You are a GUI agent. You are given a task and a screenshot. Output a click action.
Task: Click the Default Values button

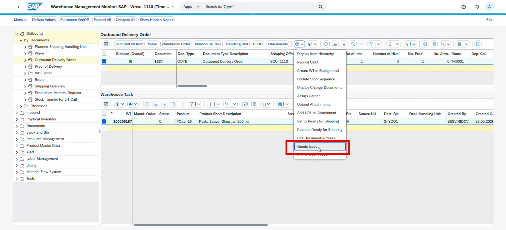pyautogui.click(x=44, y=20)
